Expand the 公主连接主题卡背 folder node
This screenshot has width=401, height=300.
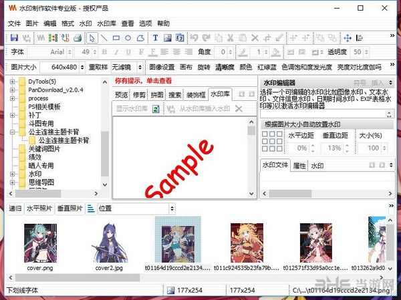click(x=13, y=132)
